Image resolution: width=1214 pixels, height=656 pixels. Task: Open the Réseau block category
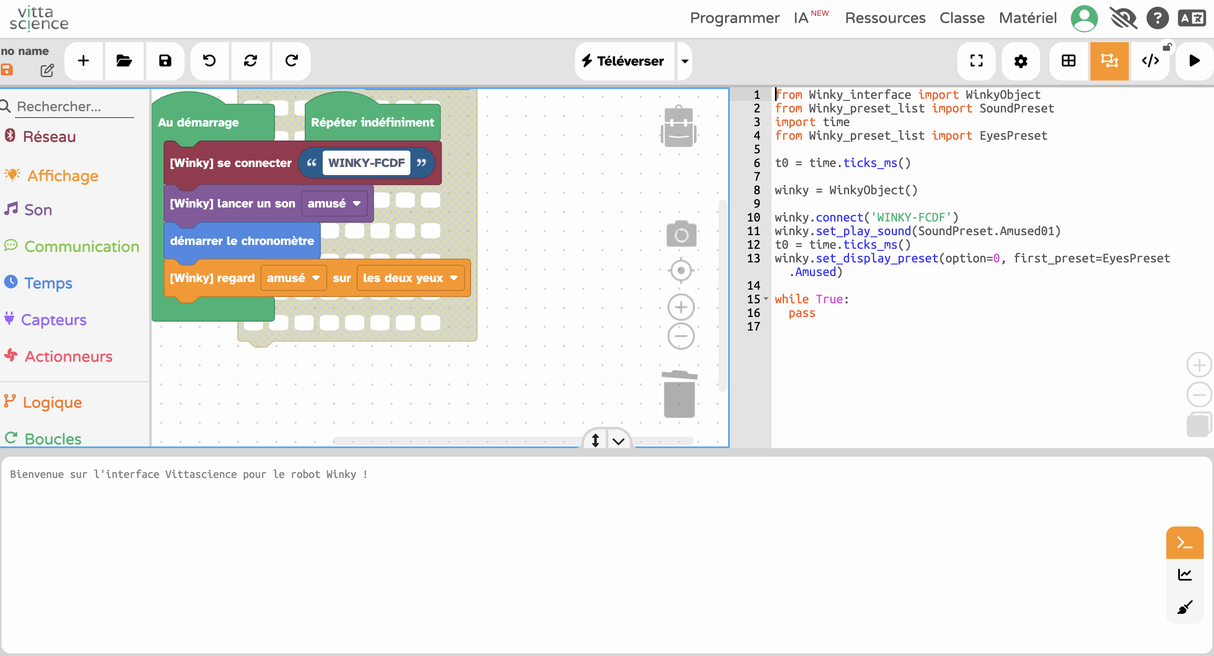pos(49,137)
